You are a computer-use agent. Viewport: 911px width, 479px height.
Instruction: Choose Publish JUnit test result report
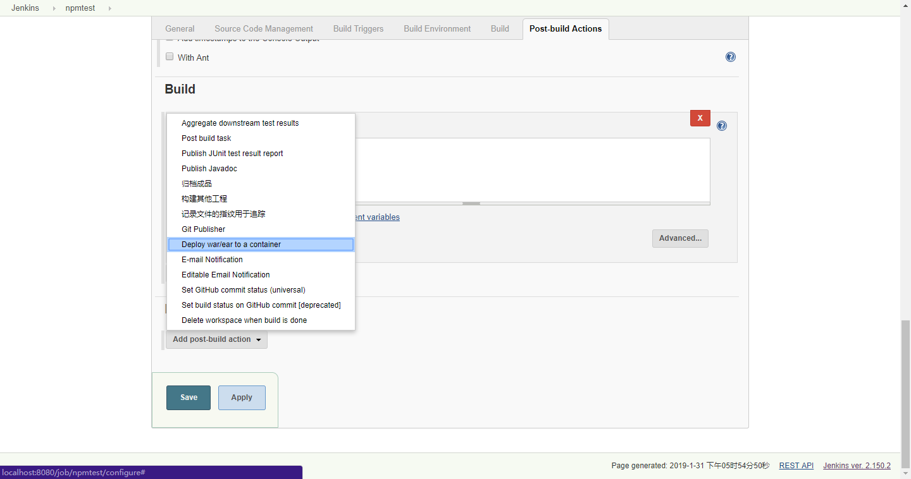232,154
